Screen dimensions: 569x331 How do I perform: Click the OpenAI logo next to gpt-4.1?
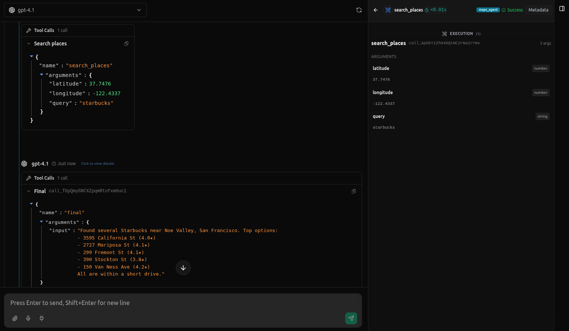coord(12,10)
